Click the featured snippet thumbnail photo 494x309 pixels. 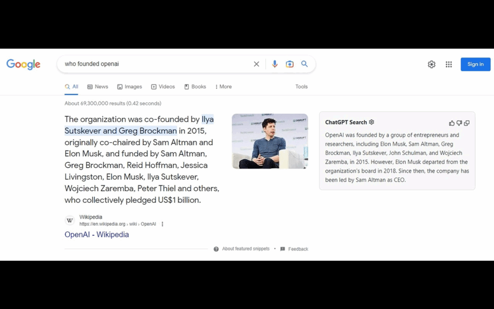270,141
